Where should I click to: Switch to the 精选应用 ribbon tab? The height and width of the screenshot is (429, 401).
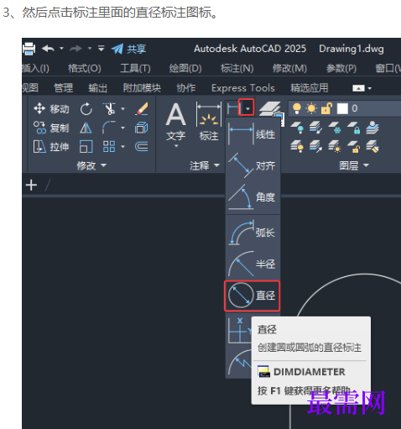click(x=310, y=88)
